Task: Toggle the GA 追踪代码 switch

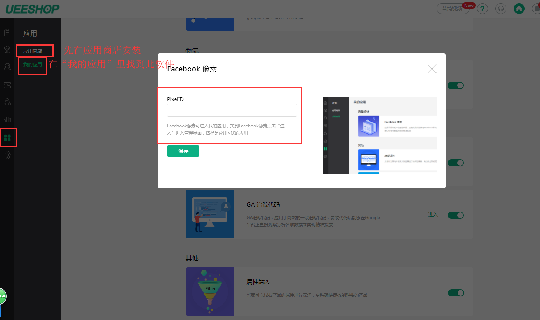Action: [x=456, y=215]
